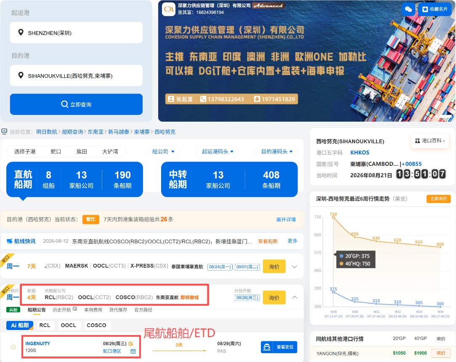
Task: Switch to the 本地费用 tab
Action: click(x=93, y=310)
